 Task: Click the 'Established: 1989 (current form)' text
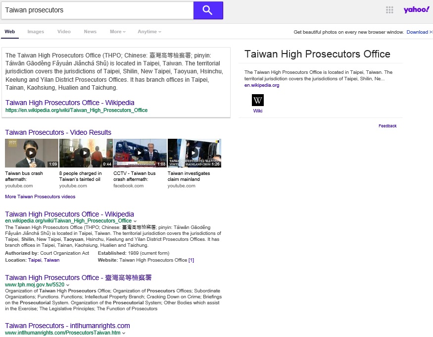pyautogui.click(x=134, y=253)
